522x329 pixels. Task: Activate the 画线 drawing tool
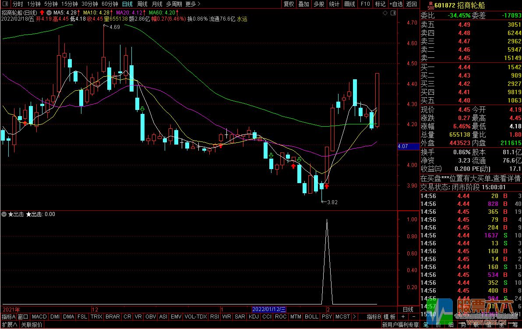pyautogui.click(x=349, y=4)
